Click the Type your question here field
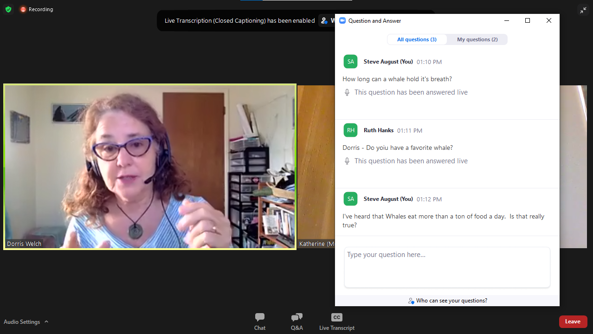593x334 pixels. pos(447,267)
